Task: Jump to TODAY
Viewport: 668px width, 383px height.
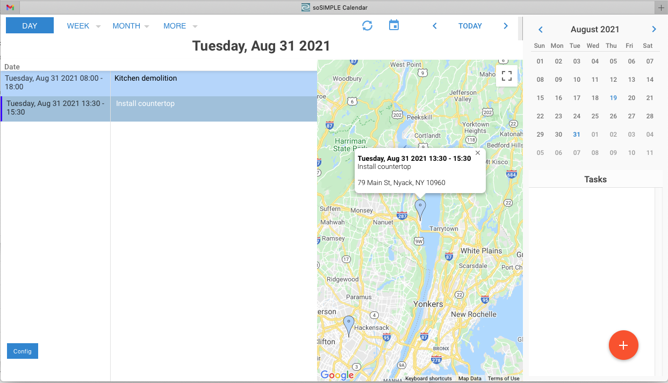Action: [x=470, y=26]
